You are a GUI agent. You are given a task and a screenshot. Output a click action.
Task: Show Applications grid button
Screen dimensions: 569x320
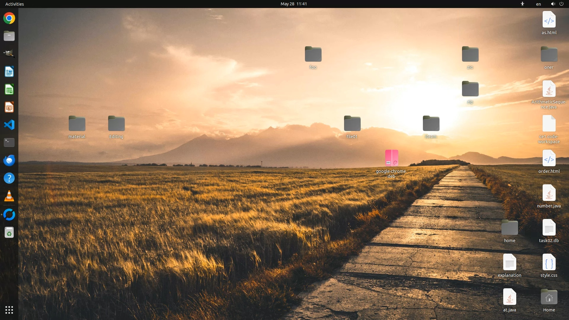pos(9,310)
